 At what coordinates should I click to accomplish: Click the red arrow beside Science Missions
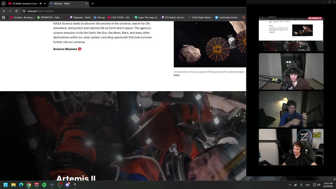(x=80, y=49)
